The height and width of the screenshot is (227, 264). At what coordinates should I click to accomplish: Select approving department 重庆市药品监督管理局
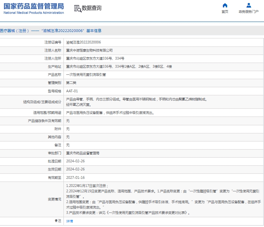pyautogui.click(x=83, y=153)
